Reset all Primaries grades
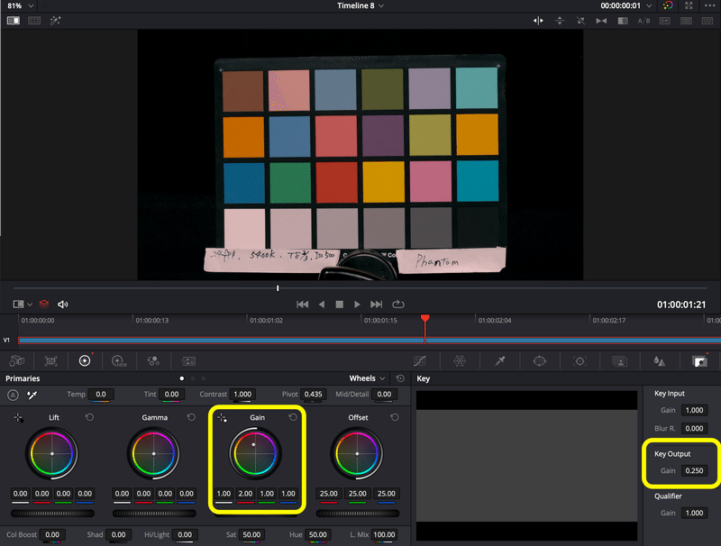This screenshot has width=721, height=546. coord(400,378)
